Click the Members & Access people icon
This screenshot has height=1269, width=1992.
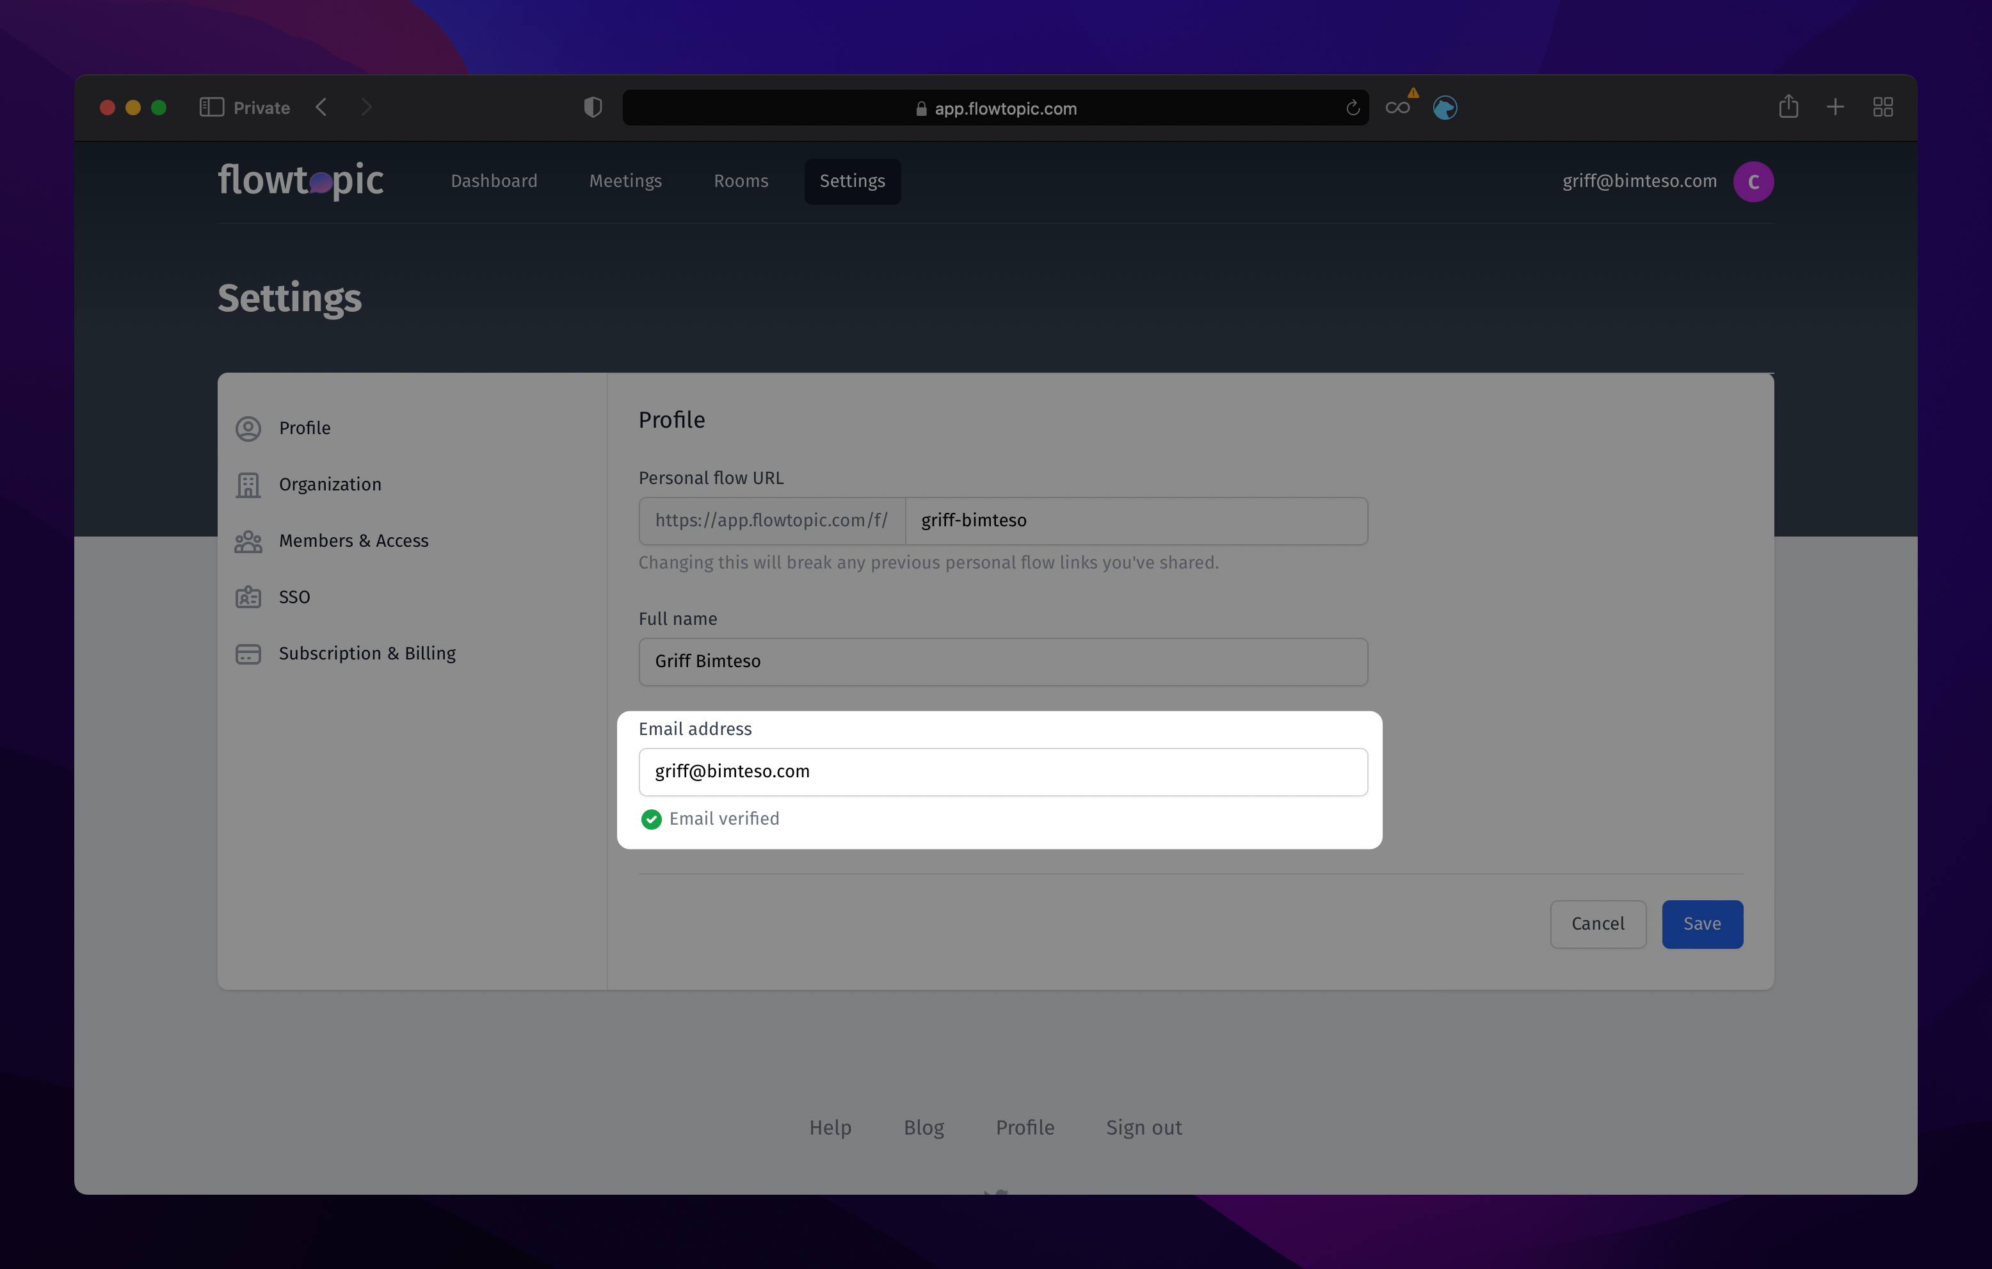248,541
